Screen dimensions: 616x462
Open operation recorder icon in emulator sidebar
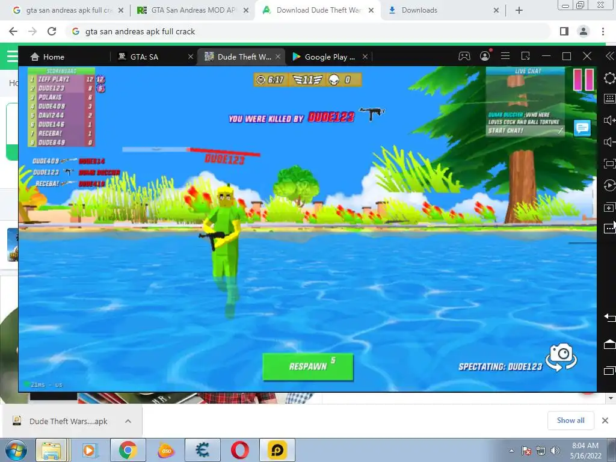click(x=609, y=185)
